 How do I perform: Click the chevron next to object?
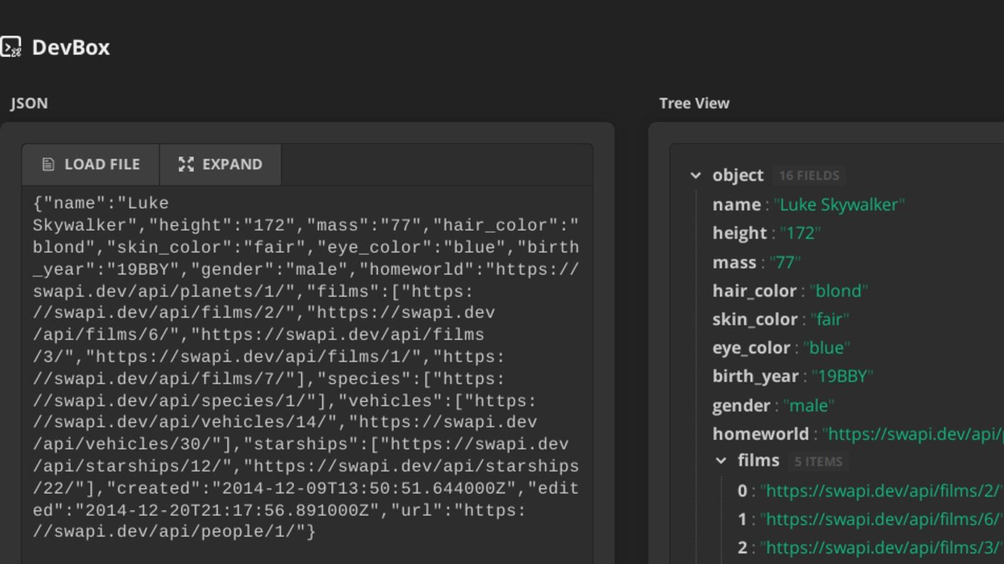[x=697, y=176]
